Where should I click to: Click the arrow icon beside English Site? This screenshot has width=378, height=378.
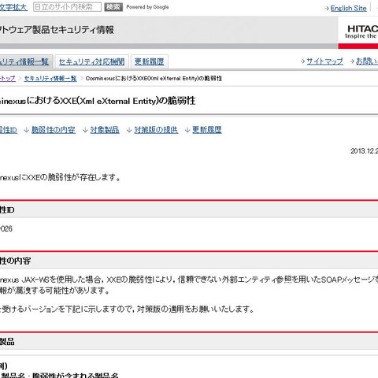[327, 9]
